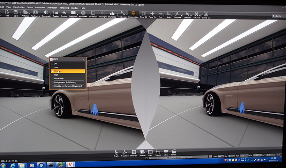The width and height of the screenshot is (286, 168).
Task: Open the Curves module icon
Action: 158,151
